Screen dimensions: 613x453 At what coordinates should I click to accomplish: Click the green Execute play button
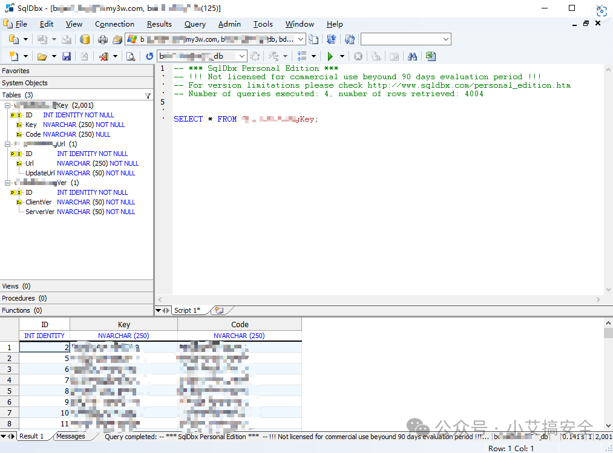click(x=330, y=56)
